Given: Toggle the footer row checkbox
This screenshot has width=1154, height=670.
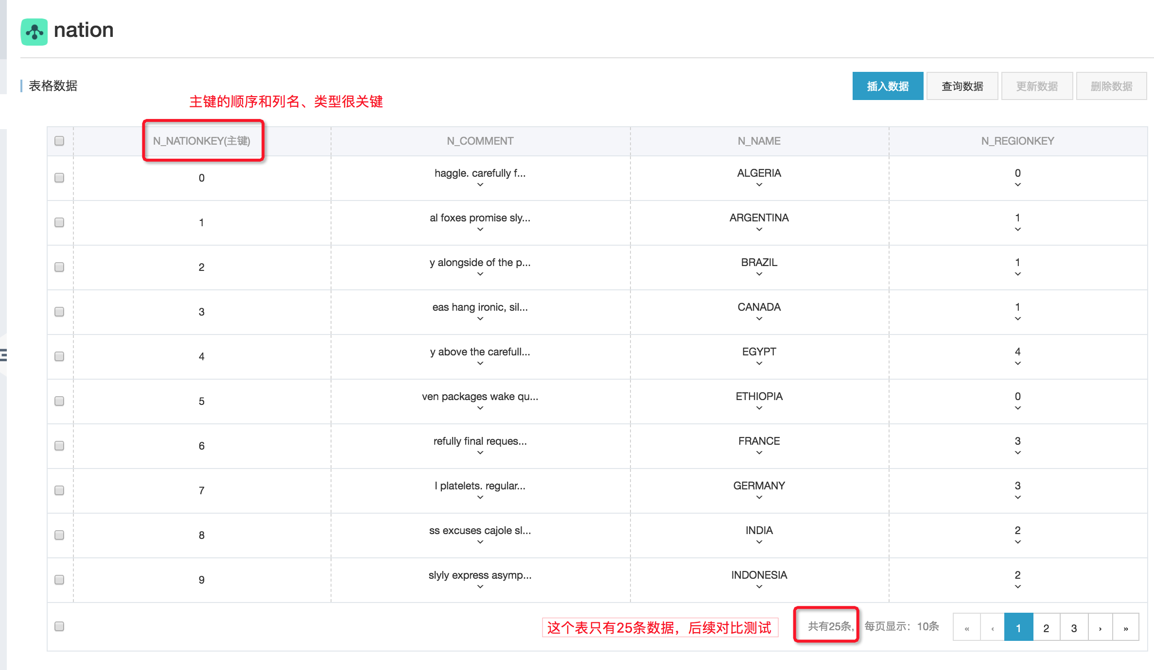Looking at the screenshot, I should [x=59, y=626].
